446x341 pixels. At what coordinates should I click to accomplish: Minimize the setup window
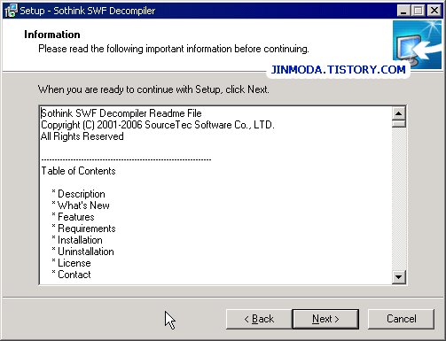click(x=403, y=11)
